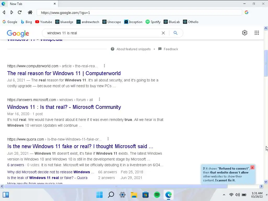Screen dimensions: 268x201
Task: Open The real reason for Windows 11 result
Action: point(64,73)
